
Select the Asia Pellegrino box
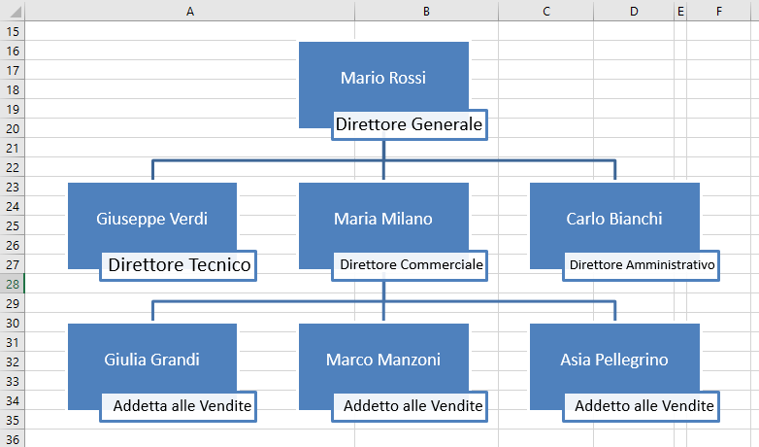click(x=614, y=360)
